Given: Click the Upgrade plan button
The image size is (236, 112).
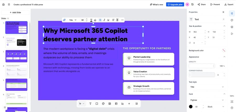Looking at the screenshot, I should click(175, 4).
